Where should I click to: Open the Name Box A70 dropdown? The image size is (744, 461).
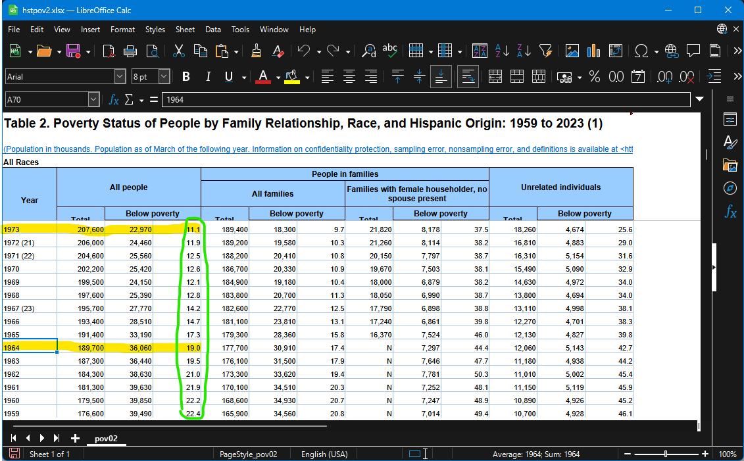click(93, 99)
